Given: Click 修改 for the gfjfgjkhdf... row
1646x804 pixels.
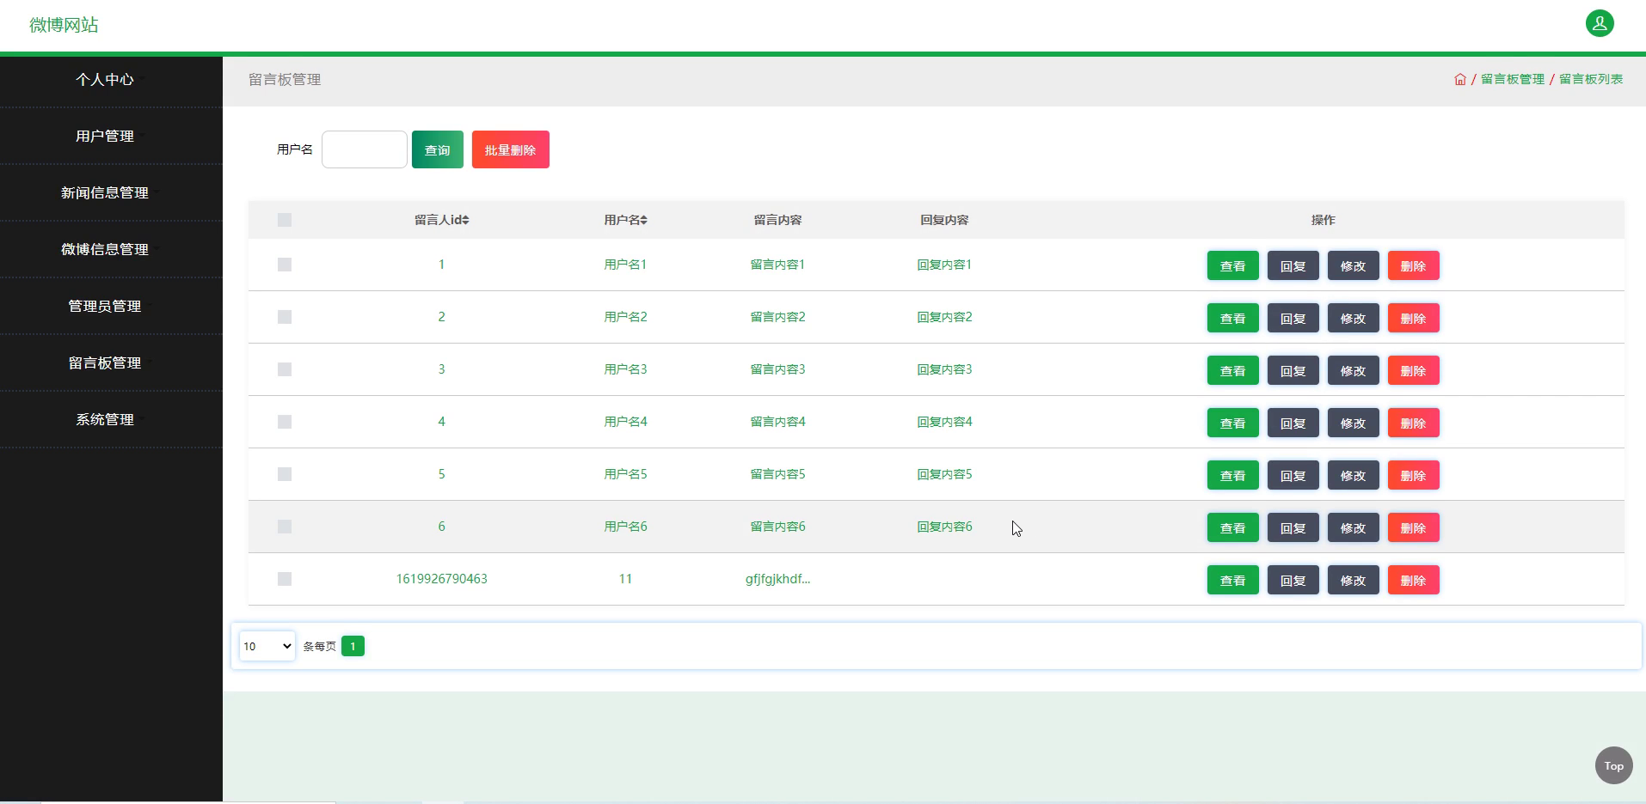Looking at the screenshot, I should pos(1354,580).
